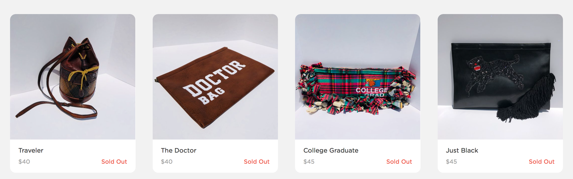The image size is (573, 179).
Task: Click The Doctor product title
Action: click(x=179, y=150)
